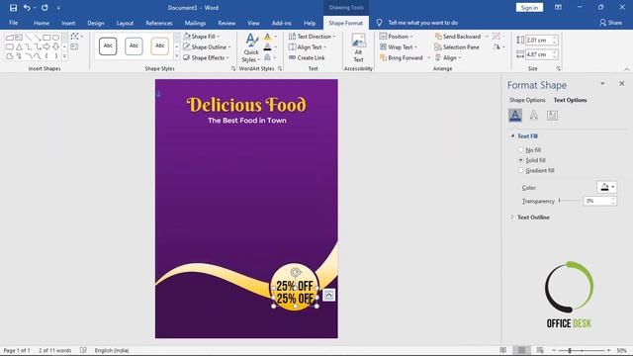Switch to Read Mode view
633x356 pixels.
pos(503,350)
